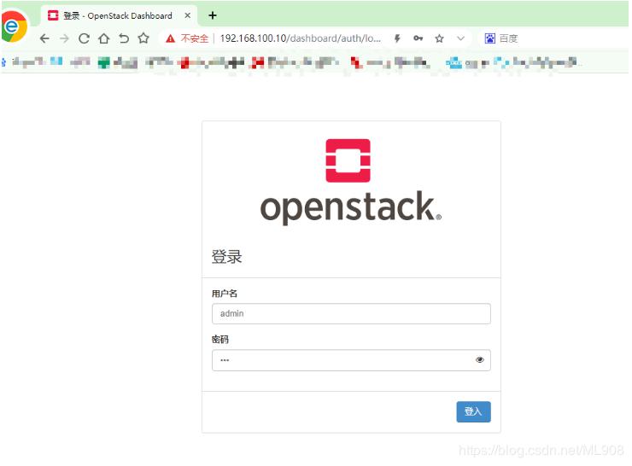Close the OpenStack Dashboard tab

pyautogui.click(x=187, y=15)
